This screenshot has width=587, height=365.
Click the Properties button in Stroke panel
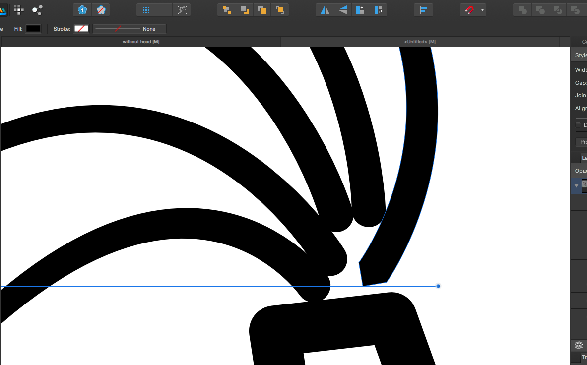(583, 142)
